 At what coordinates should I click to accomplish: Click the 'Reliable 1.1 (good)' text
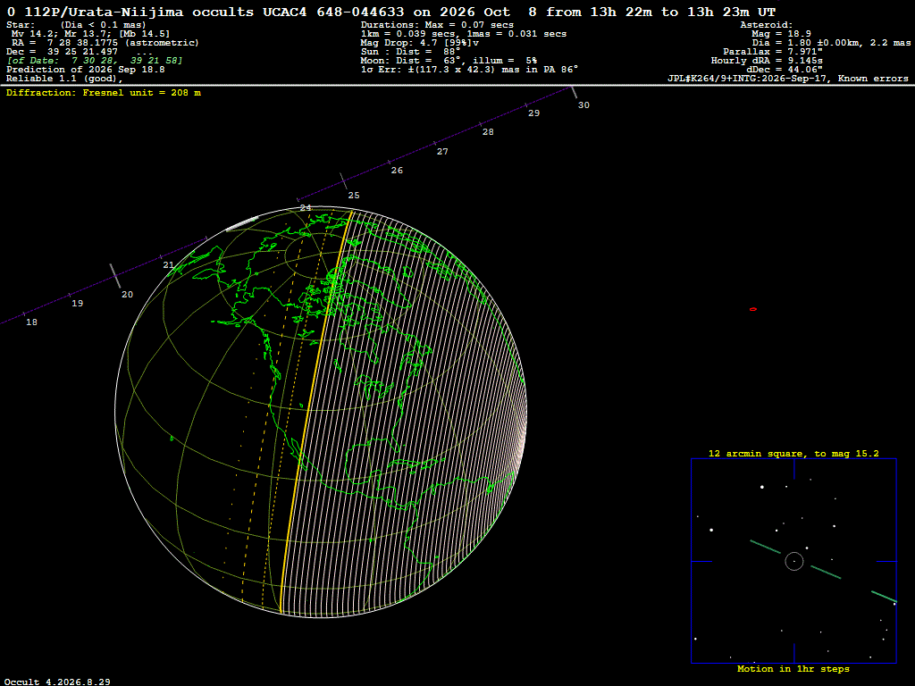click(64, 79)
